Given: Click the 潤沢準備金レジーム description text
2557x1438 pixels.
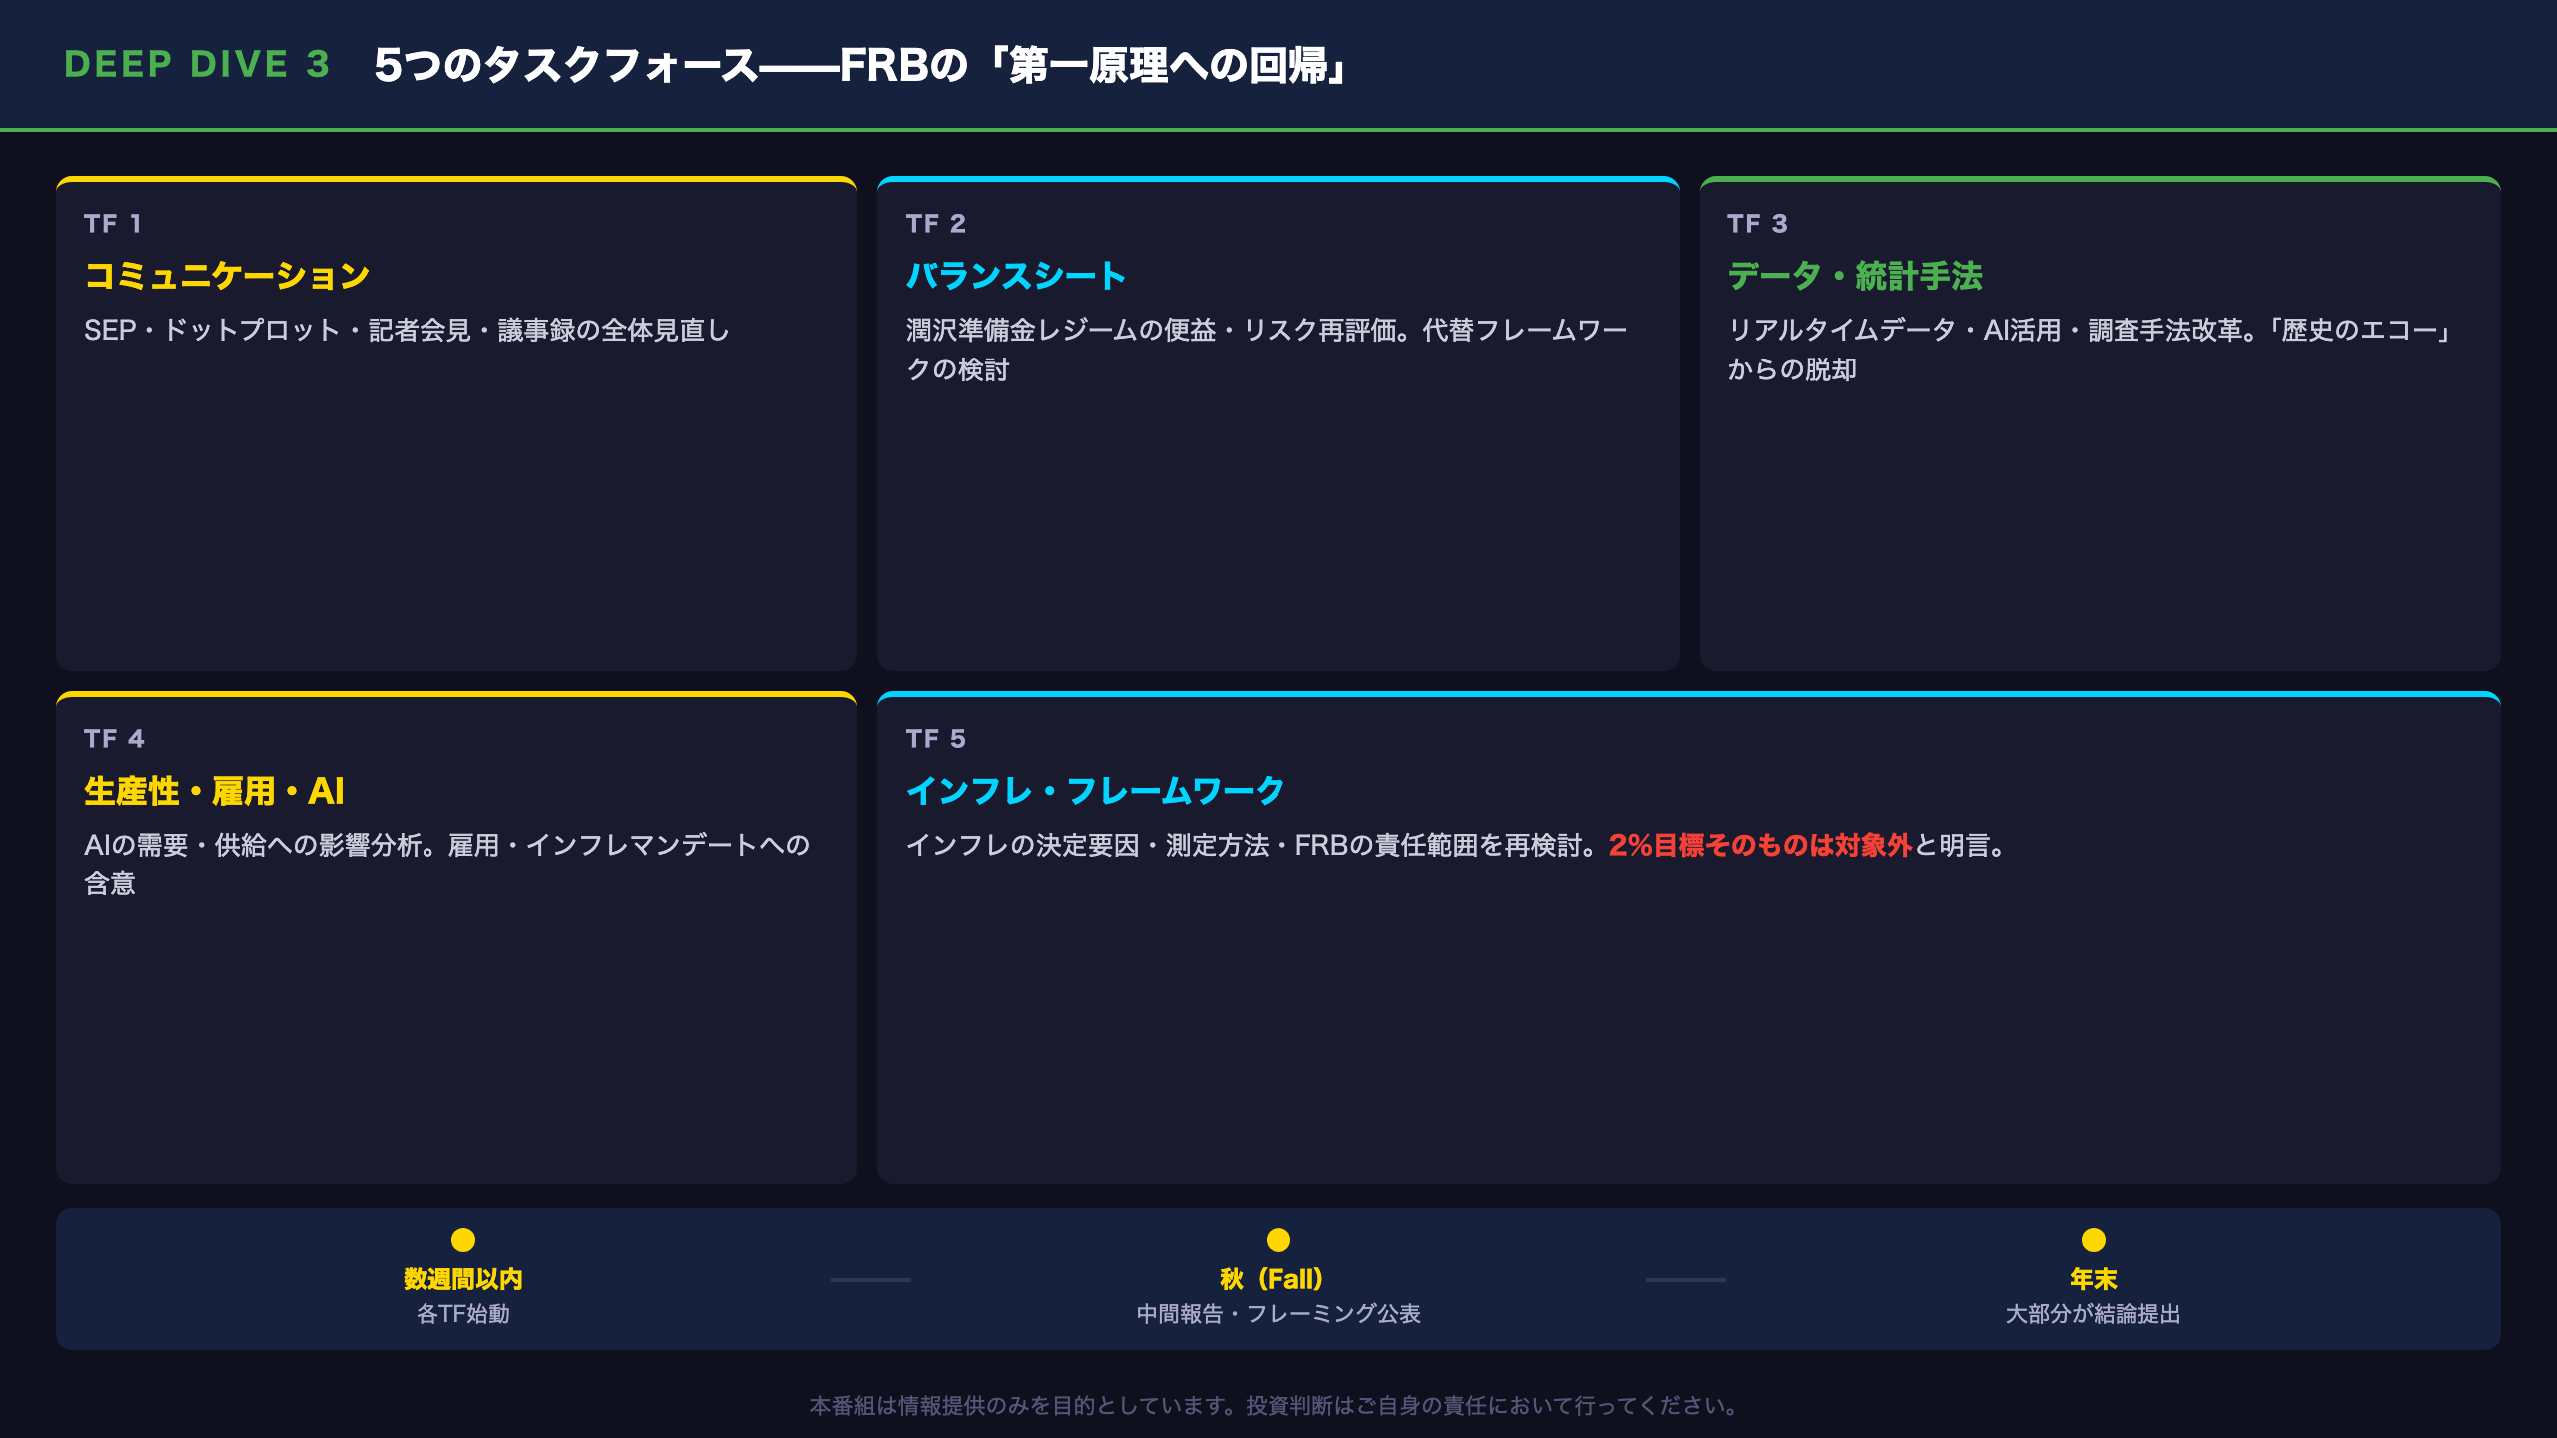Looking at the screenshot, I should pyautogui.click(x=1267, y=350).
